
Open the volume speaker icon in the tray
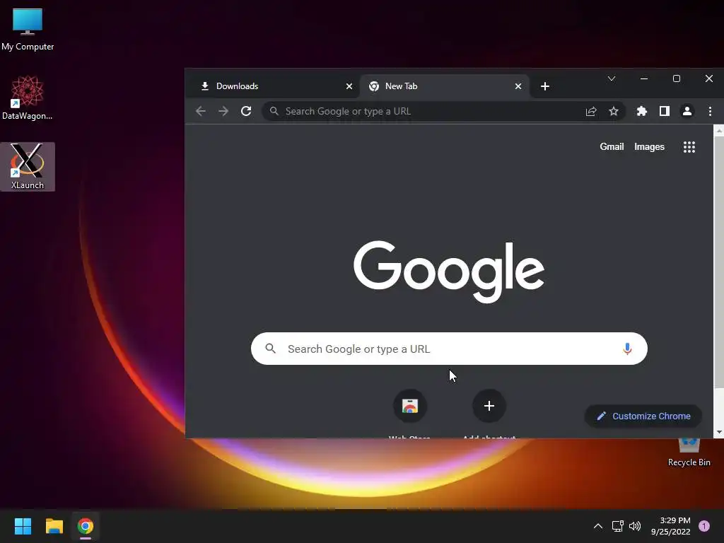point(635,526)
